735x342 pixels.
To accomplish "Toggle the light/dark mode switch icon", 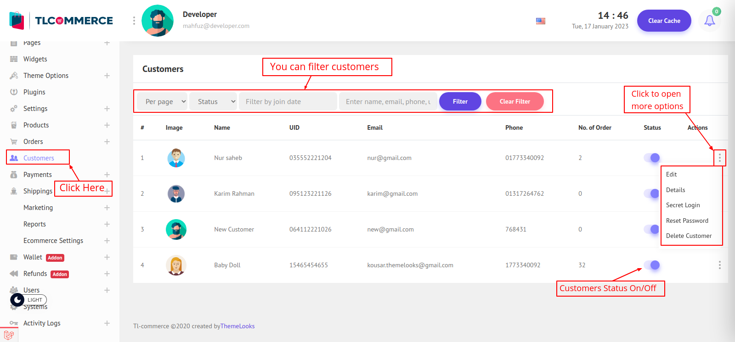I will (17, 300).
